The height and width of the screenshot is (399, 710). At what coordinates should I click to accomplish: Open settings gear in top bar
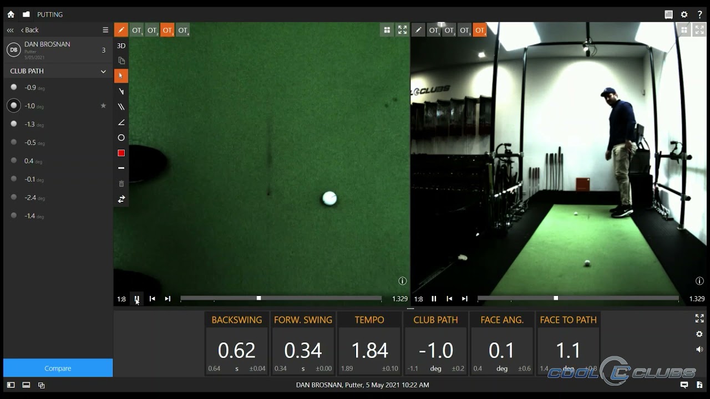click(684, 14)
